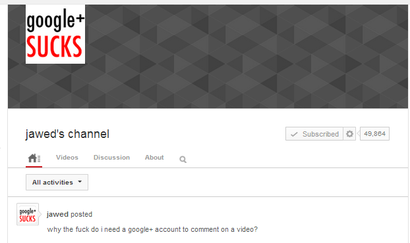
Task: Click the google+ SUCKS channel avatar
Action: pyautogui.click(x=55, y=34)
